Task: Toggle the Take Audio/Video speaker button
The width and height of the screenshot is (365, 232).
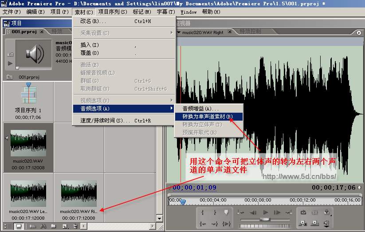Action: 326,224
